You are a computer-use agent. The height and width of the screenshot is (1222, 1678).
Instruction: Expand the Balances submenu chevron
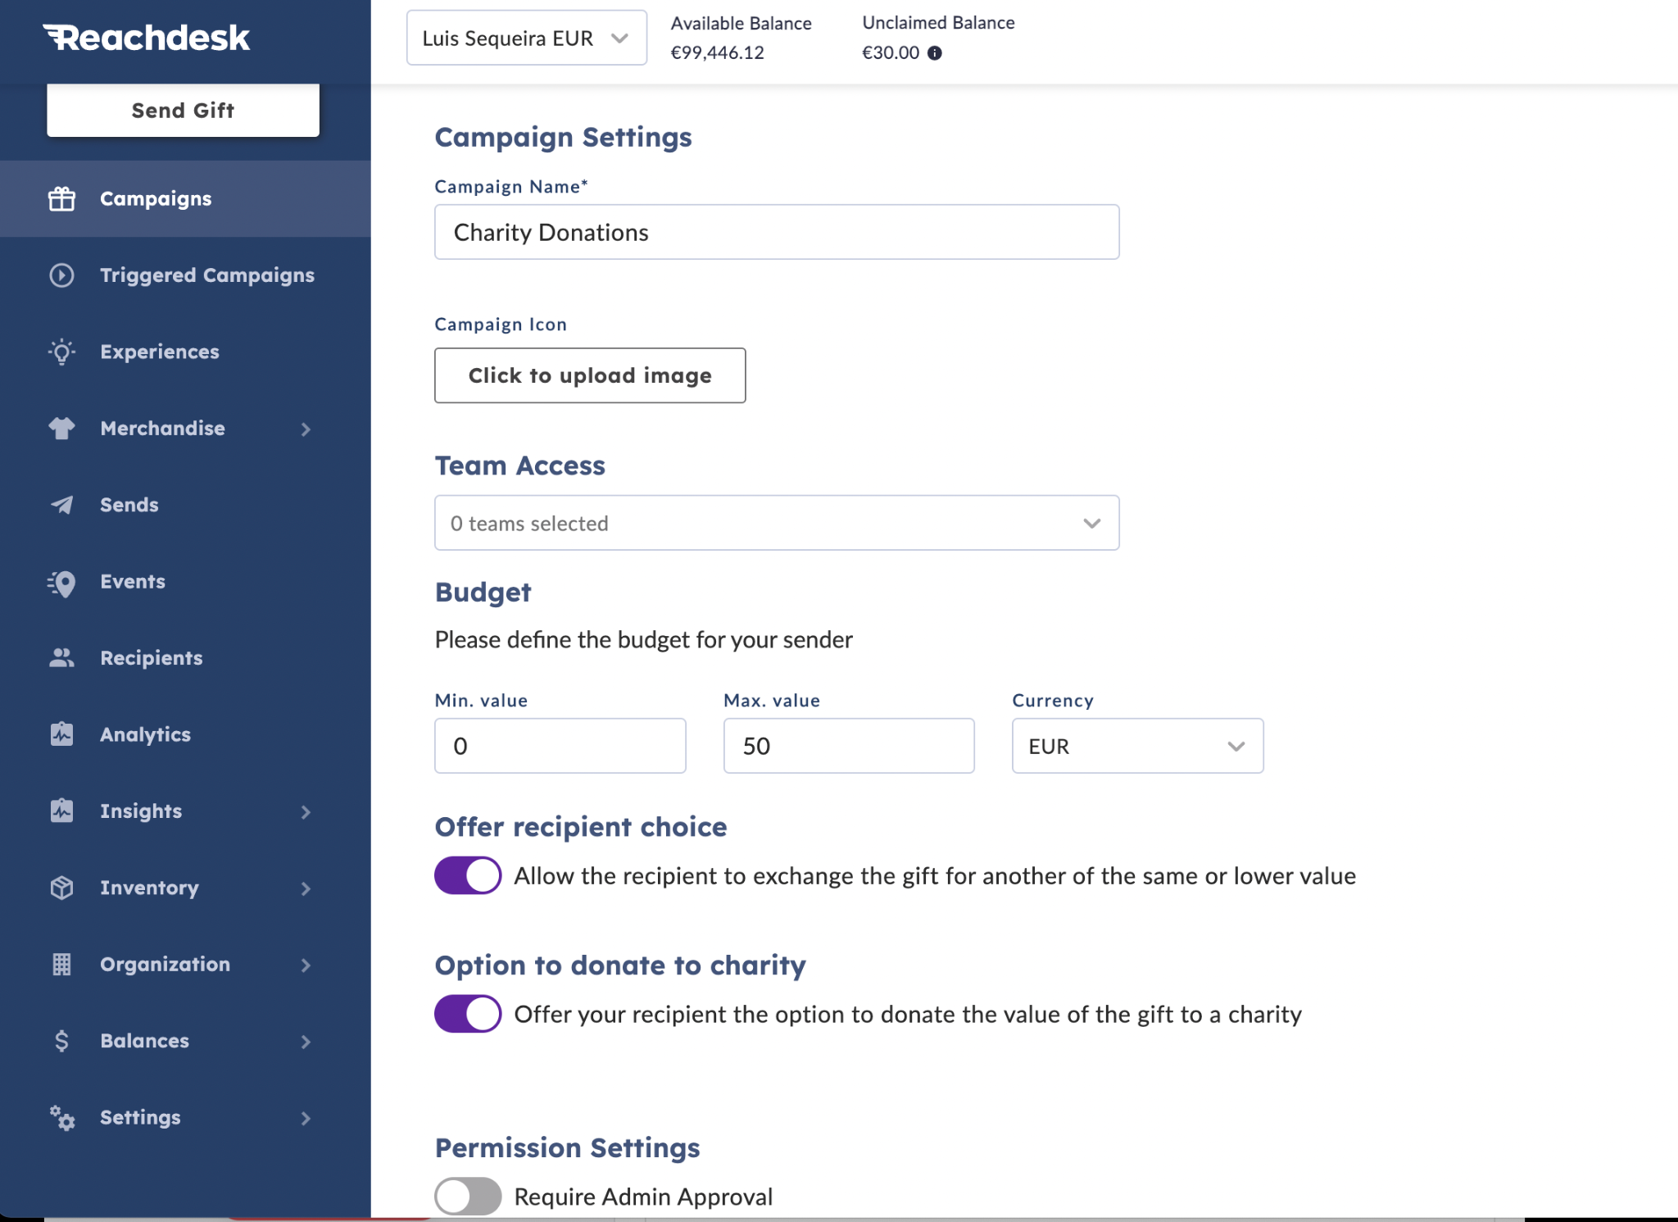[x=306, y=1042]
